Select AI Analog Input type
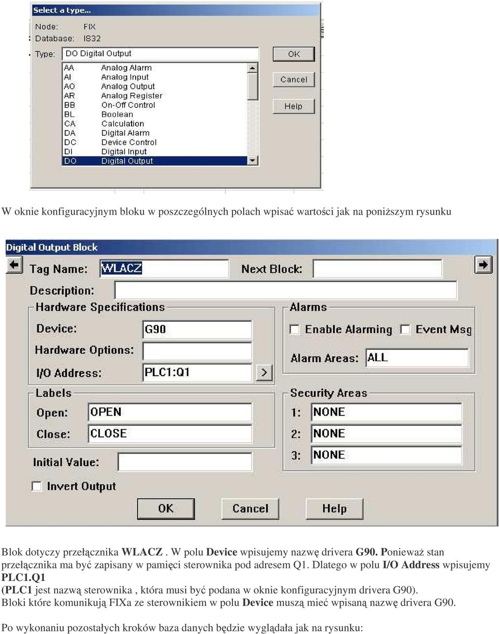The width and height of the screenshot is (499, 634). coord(154,77)
